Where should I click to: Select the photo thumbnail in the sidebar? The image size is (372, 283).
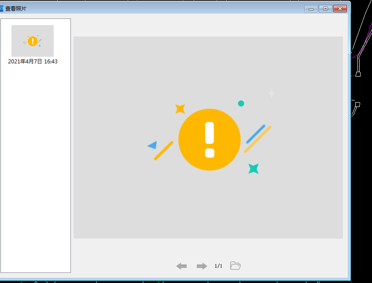pos(33,41)
